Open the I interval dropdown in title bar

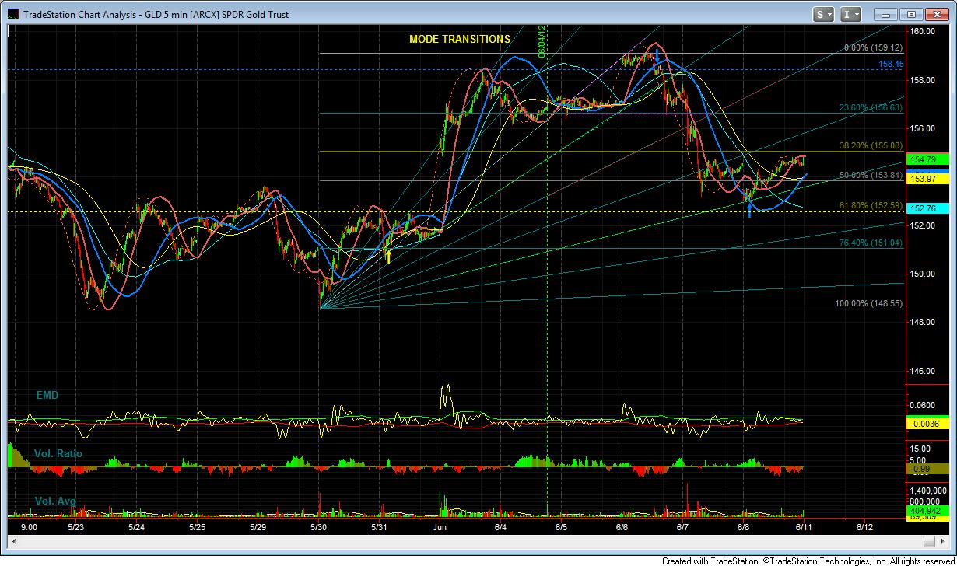coord(851,14)
